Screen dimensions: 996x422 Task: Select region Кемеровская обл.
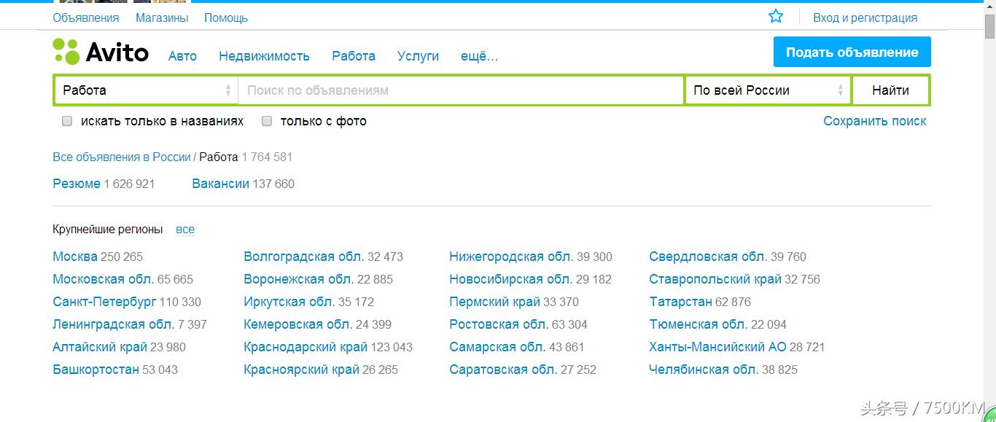tap(298, 324)
